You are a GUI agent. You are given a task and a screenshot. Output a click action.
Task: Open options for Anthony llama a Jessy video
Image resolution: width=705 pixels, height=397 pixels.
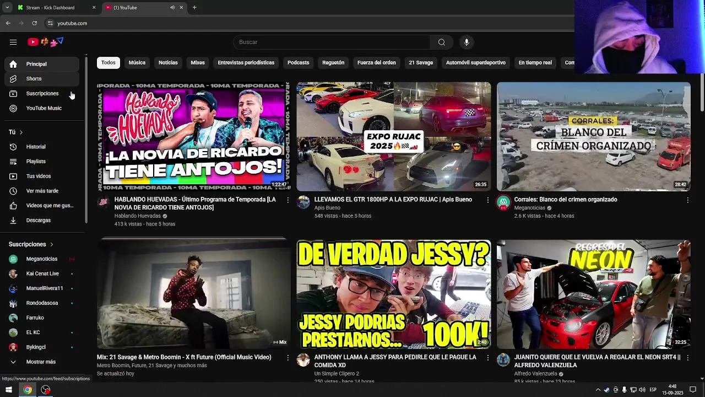[x=487, y=358]
